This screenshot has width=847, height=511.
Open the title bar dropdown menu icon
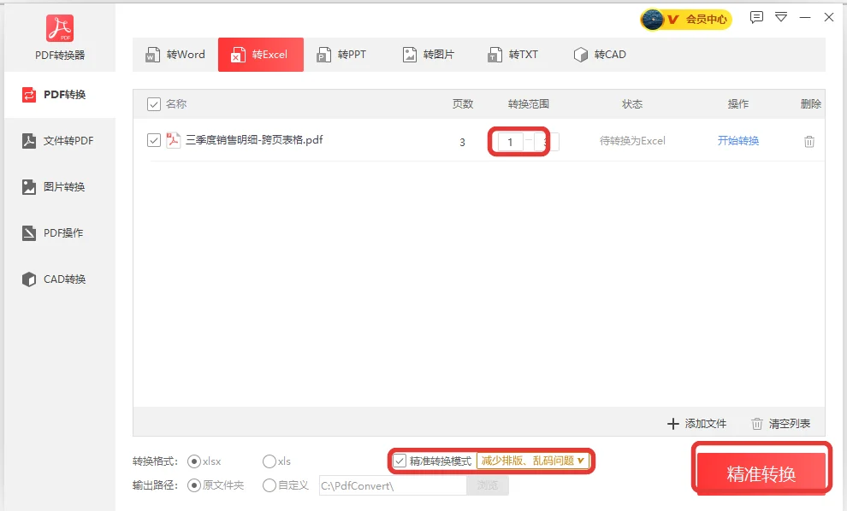(x=781, y=17)
